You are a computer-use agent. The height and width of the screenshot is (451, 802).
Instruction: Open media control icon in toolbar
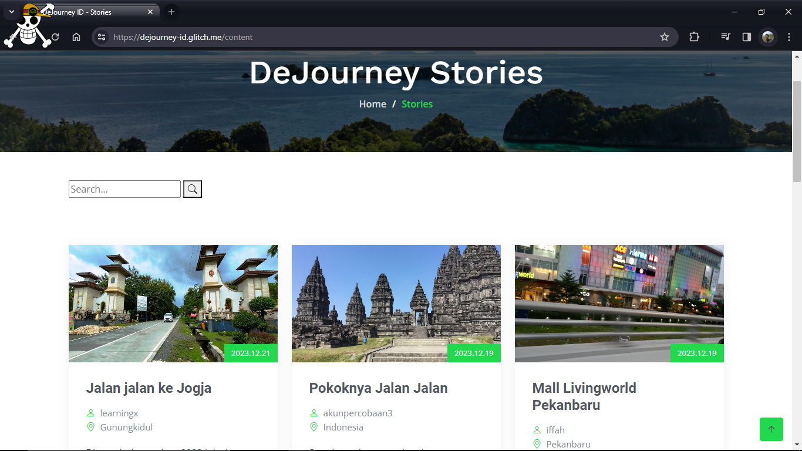pos(726,37)
